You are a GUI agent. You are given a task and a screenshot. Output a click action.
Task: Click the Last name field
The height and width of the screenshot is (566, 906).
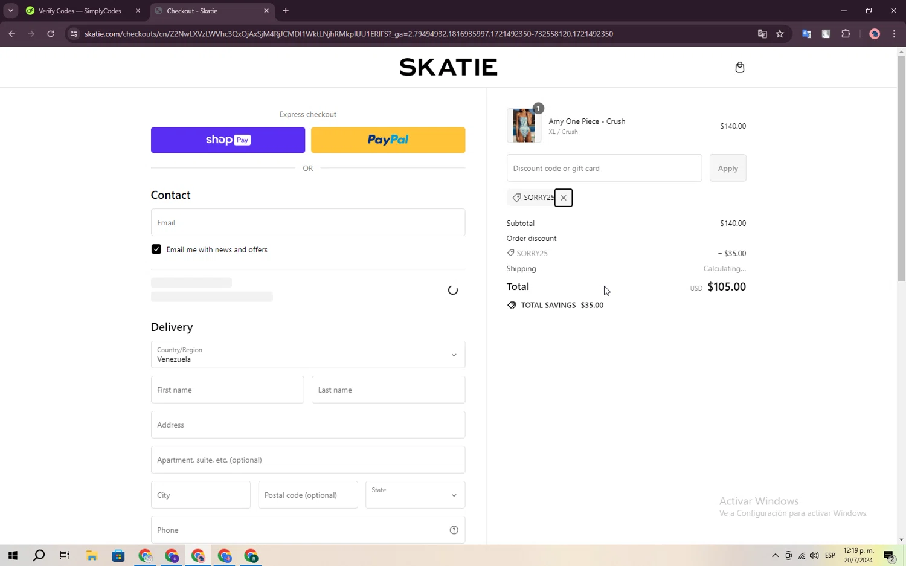pos(388,390)
